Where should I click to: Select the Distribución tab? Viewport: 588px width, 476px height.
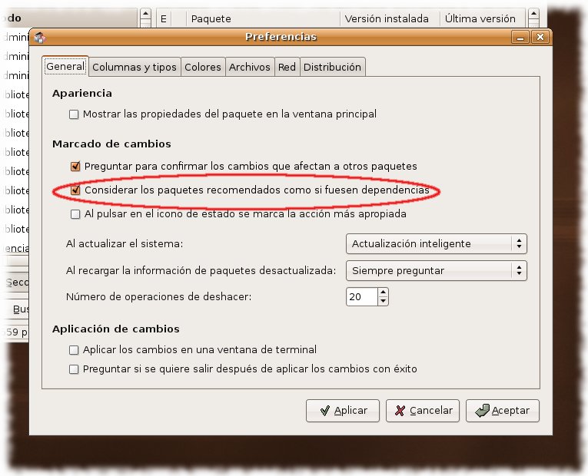[332, 67]
